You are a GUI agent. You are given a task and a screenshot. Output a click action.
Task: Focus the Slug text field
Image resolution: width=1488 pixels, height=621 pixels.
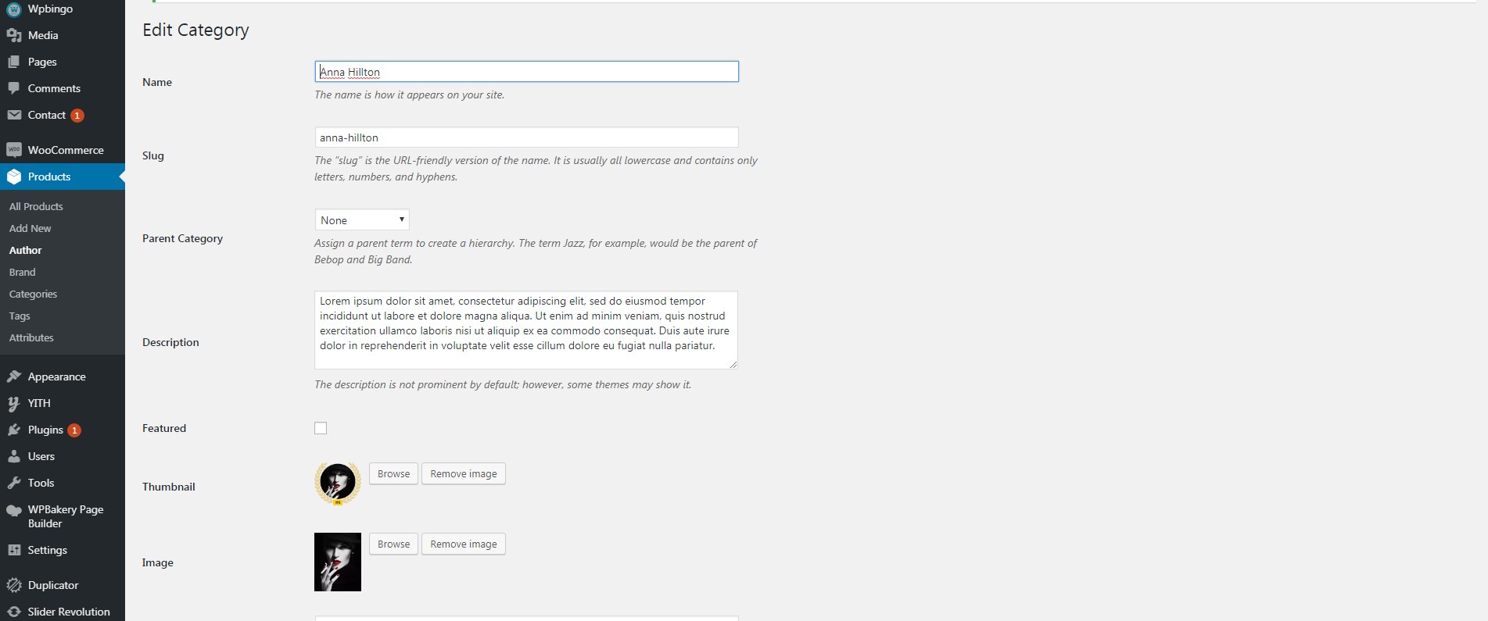(526, 137)
